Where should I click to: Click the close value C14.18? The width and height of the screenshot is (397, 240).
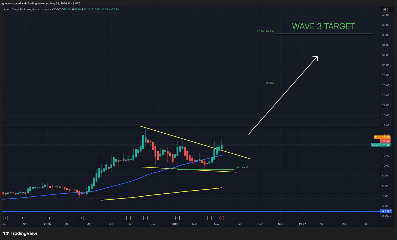coord(96,10)
